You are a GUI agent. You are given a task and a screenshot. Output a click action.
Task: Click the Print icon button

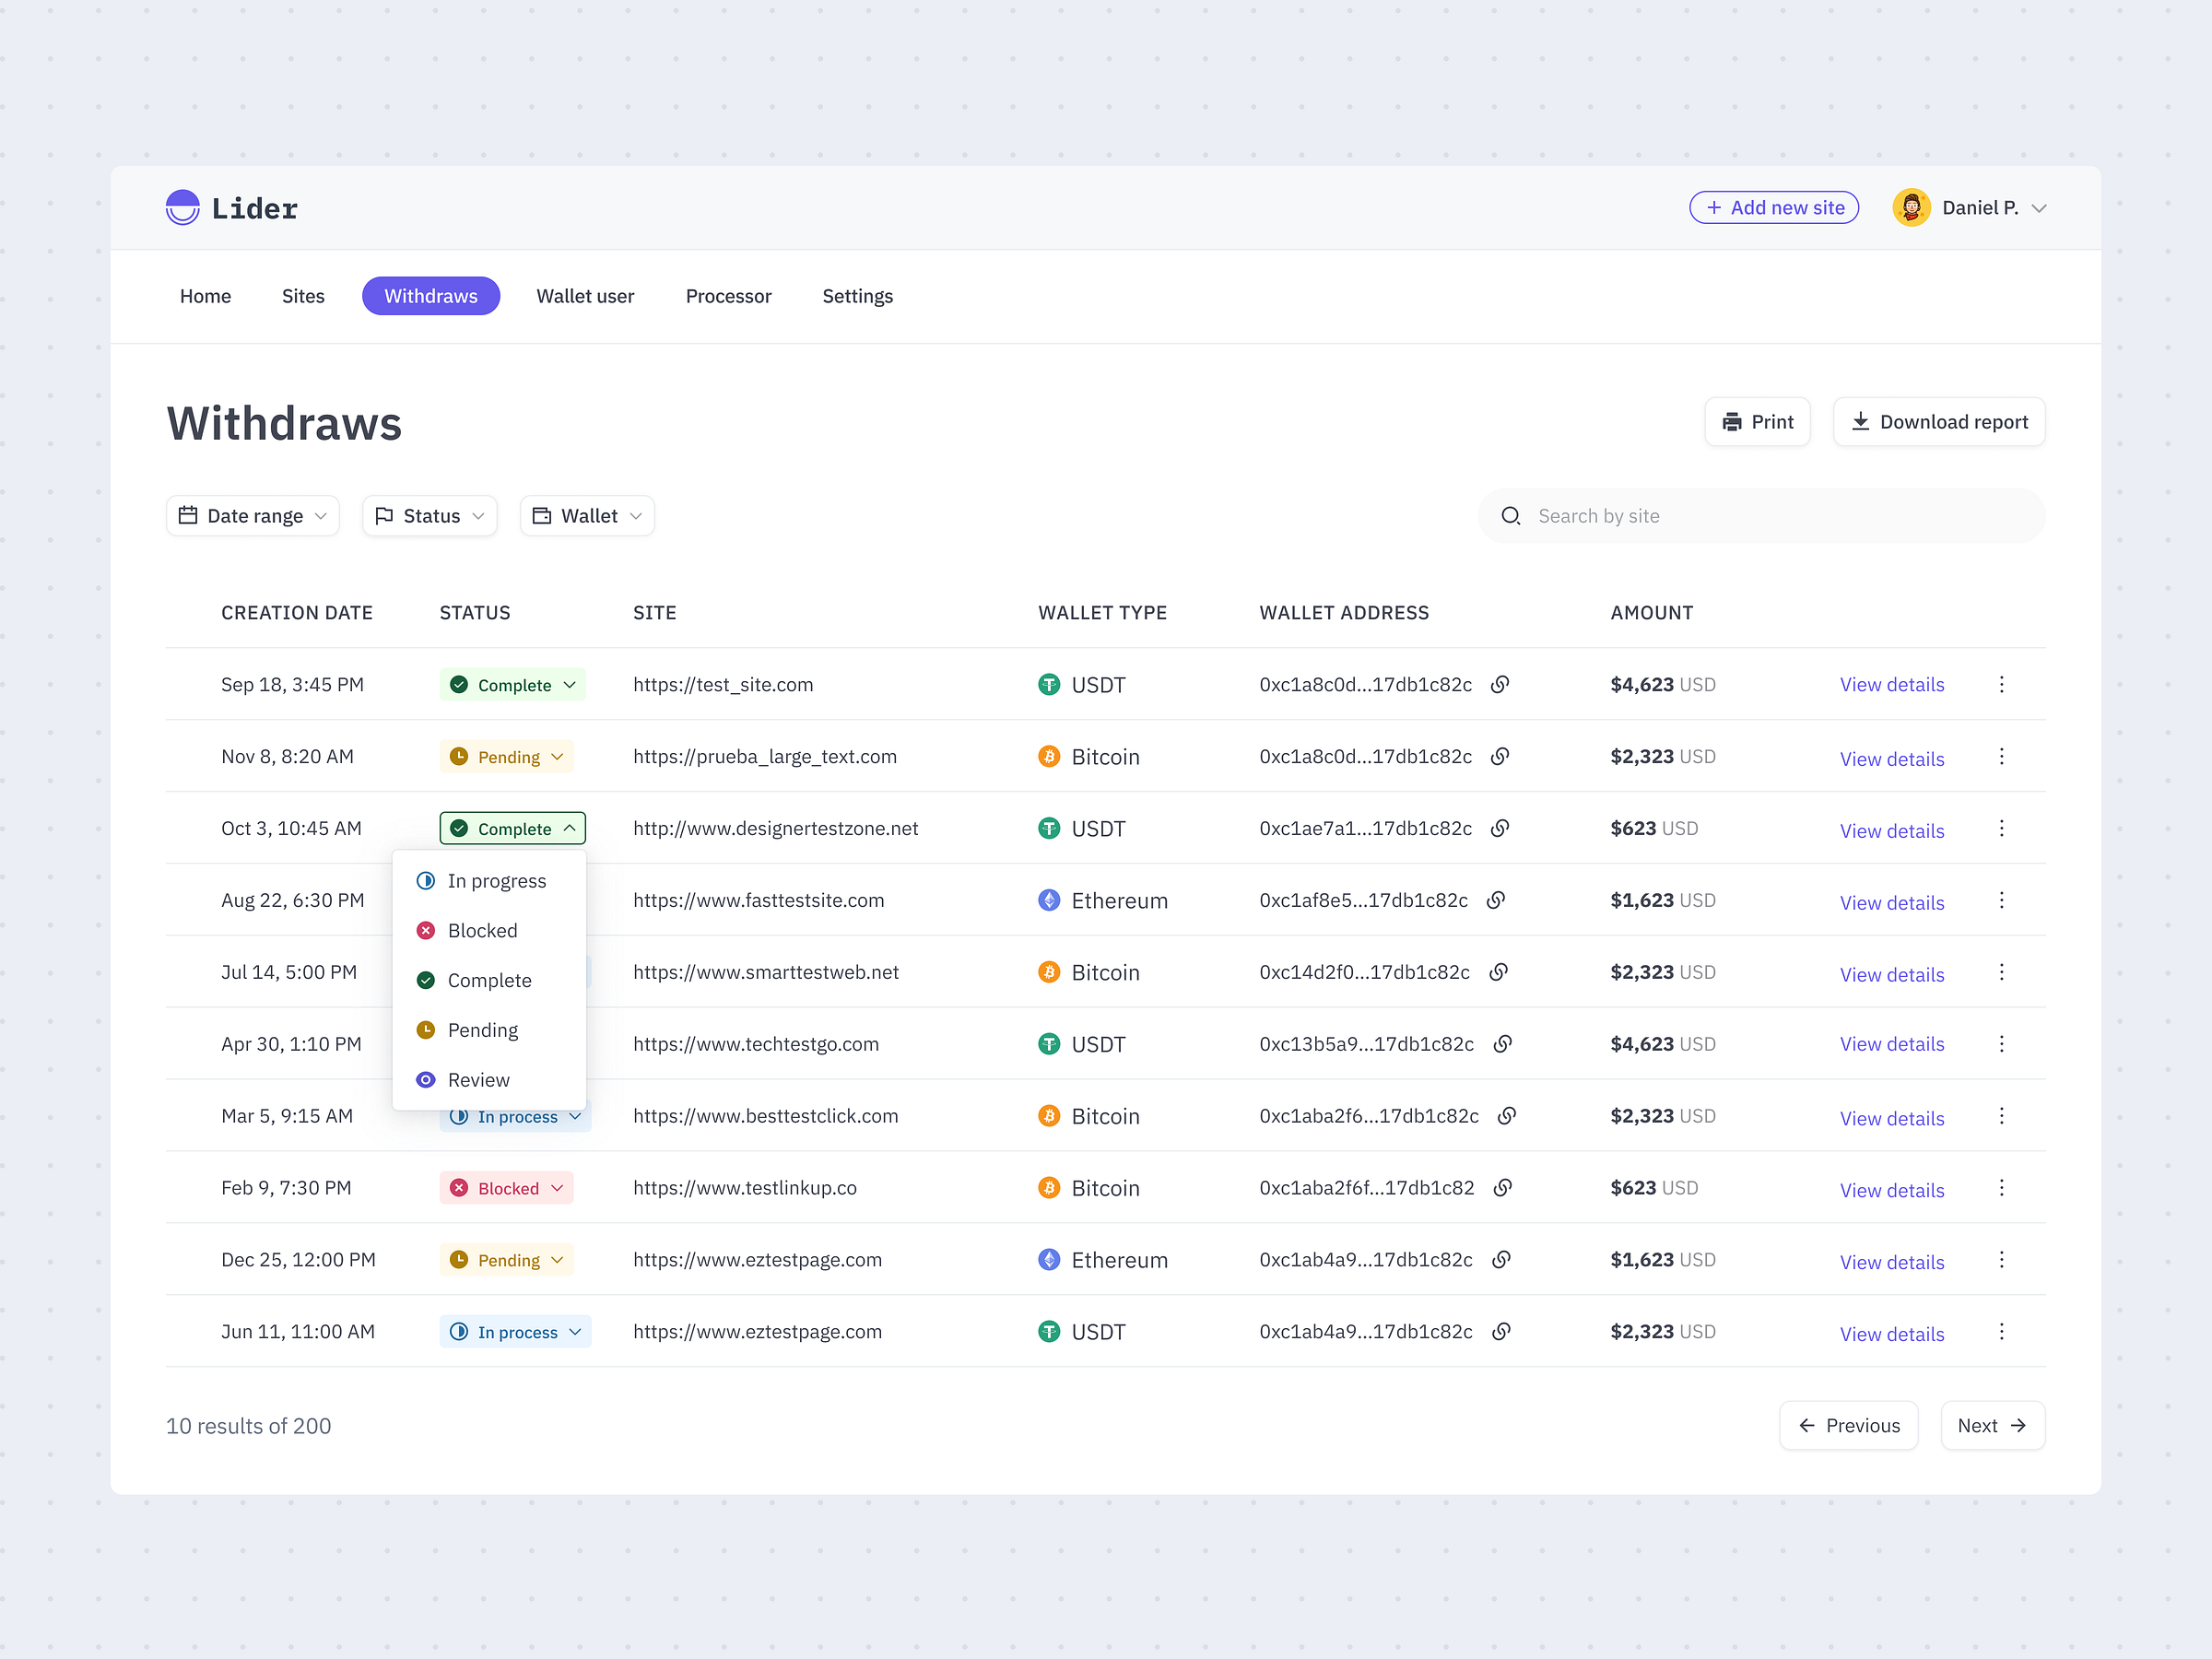[x=1733, y=422]
